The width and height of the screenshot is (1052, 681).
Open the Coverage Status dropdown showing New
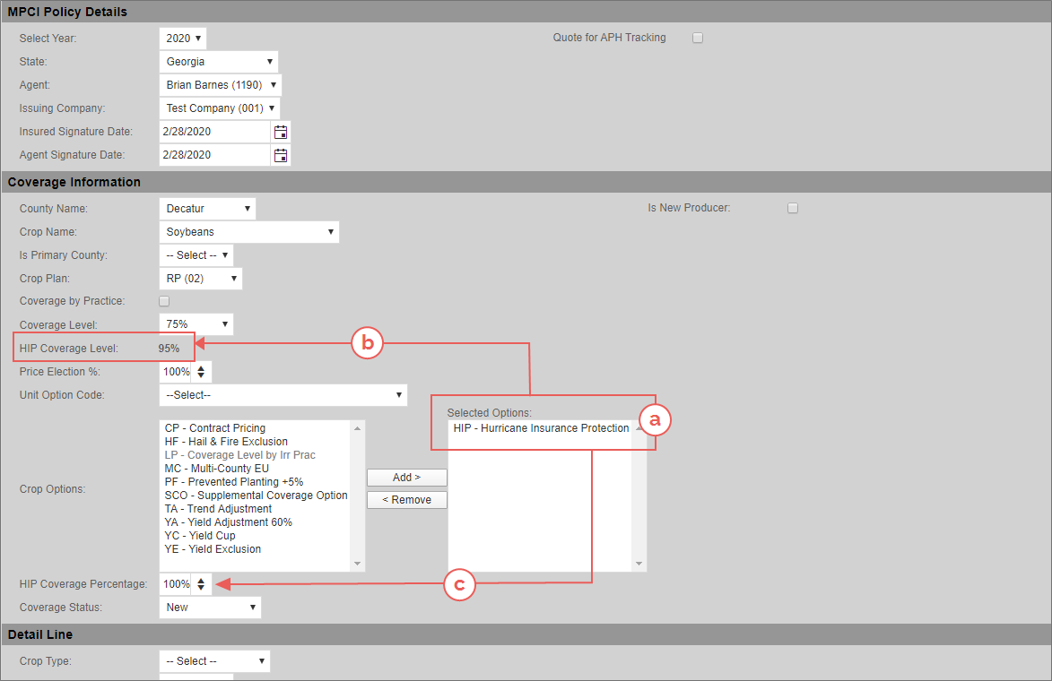click(x=210, y=608)
